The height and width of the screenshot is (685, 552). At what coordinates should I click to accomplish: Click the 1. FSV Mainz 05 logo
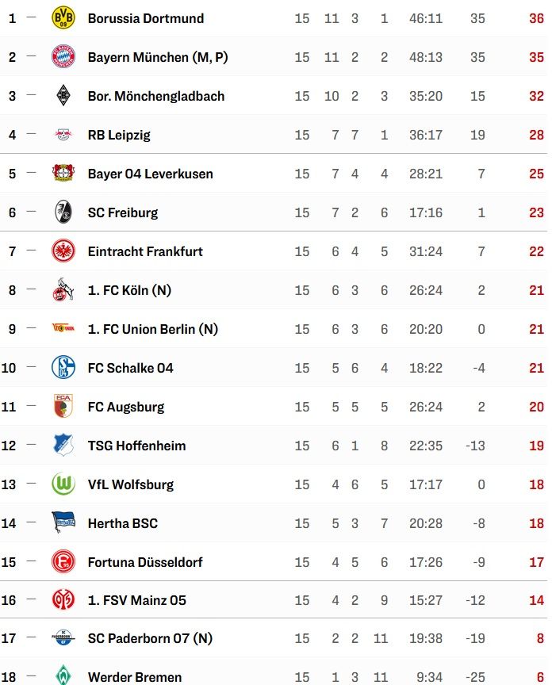(63, 601)
